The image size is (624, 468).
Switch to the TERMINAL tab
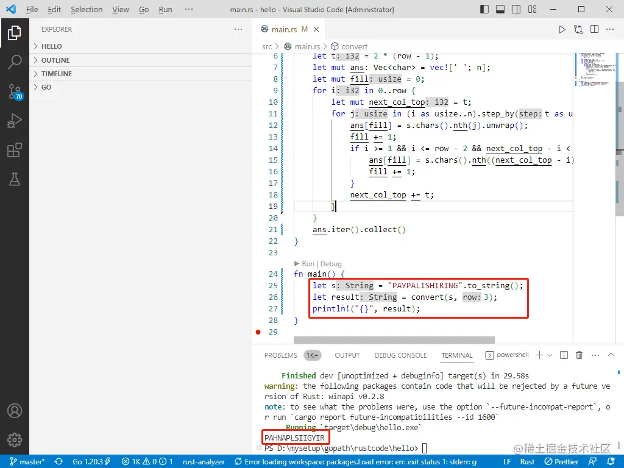457,355
